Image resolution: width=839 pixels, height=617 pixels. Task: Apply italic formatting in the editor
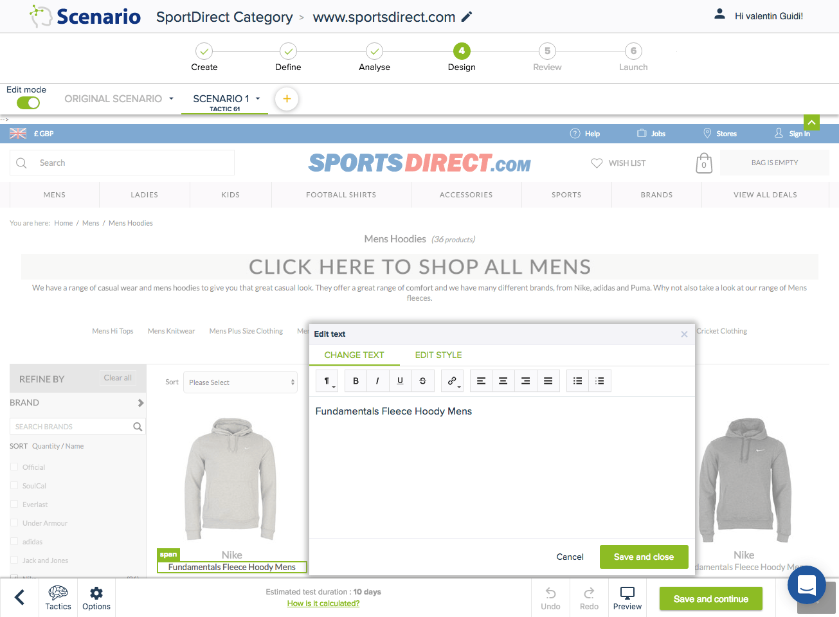tap(377, 381)
